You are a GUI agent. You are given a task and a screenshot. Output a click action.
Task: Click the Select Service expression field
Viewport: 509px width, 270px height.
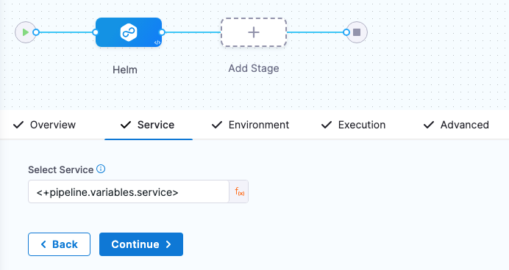[129, 192]
